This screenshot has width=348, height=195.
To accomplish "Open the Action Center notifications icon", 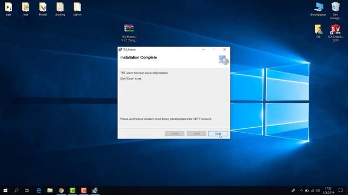I will pos(340,190).
